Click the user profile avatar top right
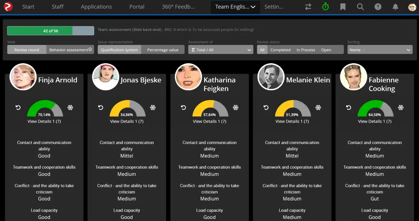Screen dimensions: 419x221 point(412,7)
